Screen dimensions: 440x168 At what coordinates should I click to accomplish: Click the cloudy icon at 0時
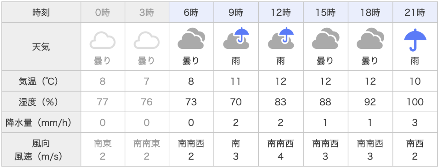coord(102,40)
